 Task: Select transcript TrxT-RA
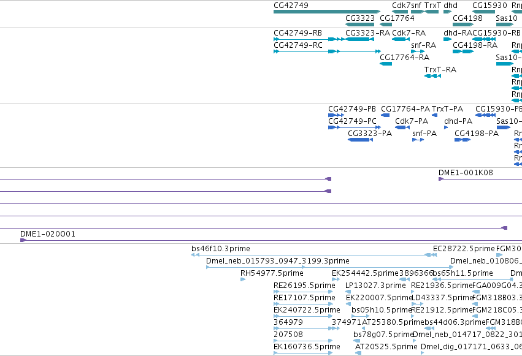432,76
